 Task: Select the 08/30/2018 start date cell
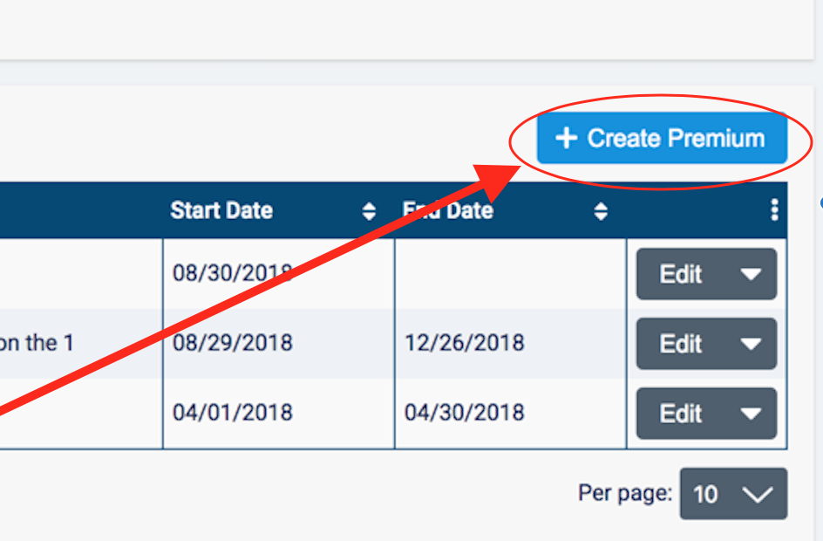232,273
